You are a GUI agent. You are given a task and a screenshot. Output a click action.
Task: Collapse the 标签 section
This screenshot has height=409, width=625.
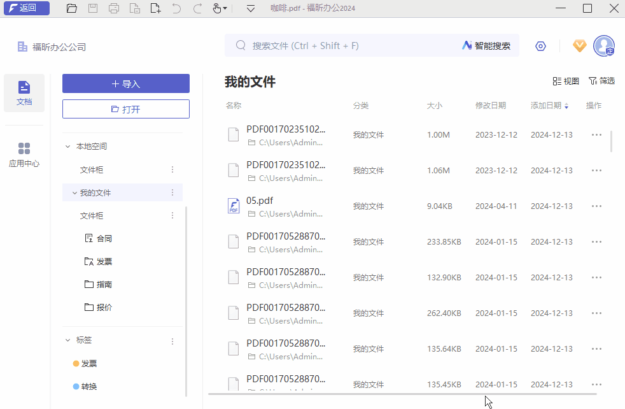click(67, 340)
